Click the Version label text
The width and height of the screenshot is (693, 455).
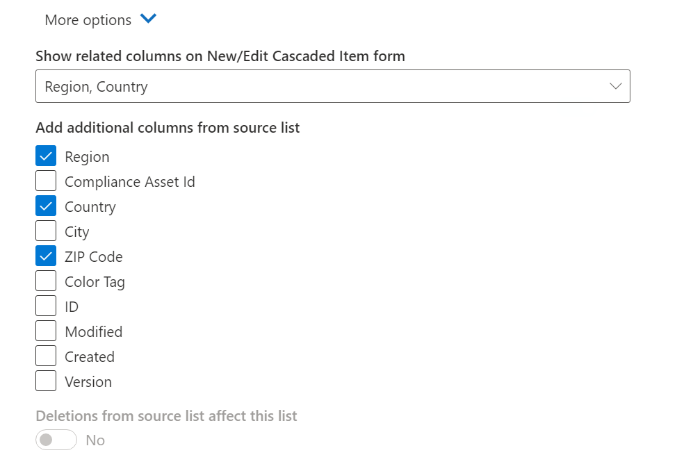click(88, 382)
